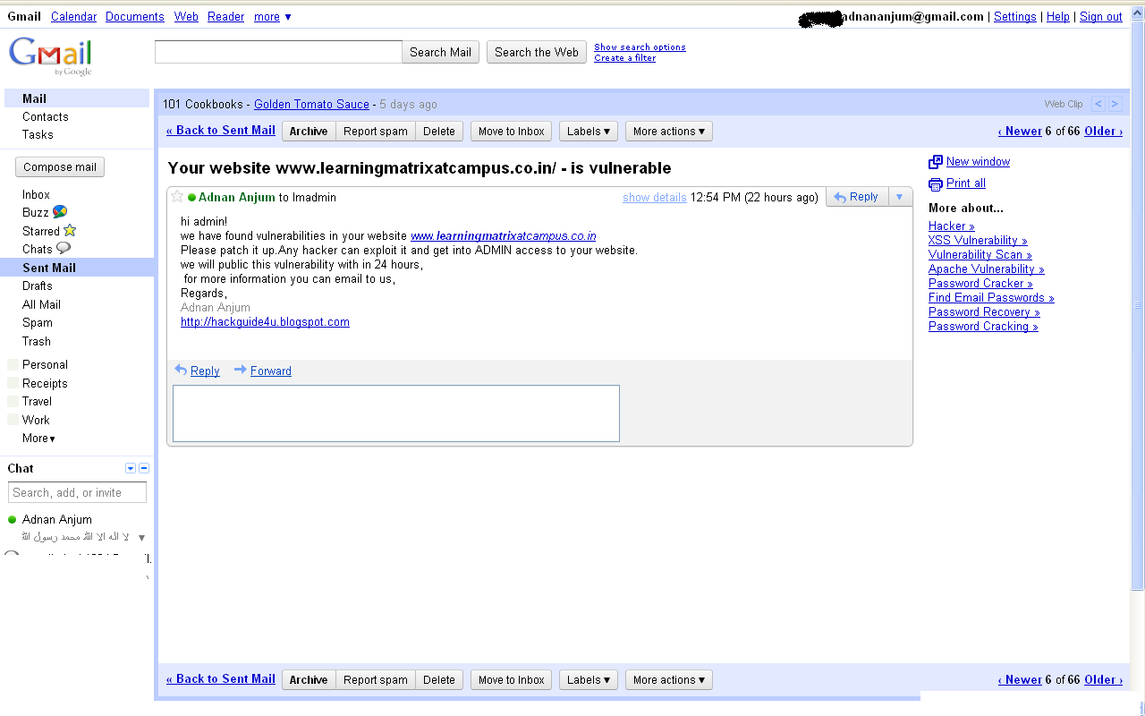Open Reader from top navigation
Image resolution: width=1145 pixels, height=716 pixels.
click(226, 16)
